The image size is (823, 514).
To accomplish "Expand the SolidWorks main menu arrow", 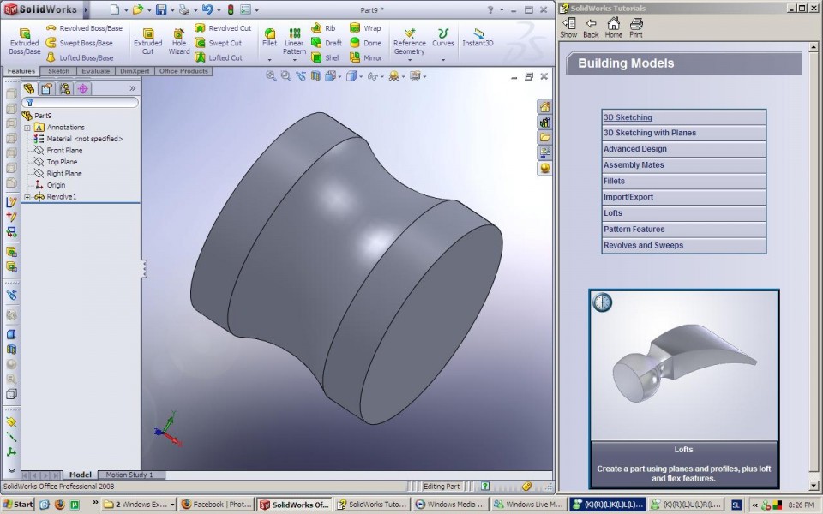I will tap(86, 9).
